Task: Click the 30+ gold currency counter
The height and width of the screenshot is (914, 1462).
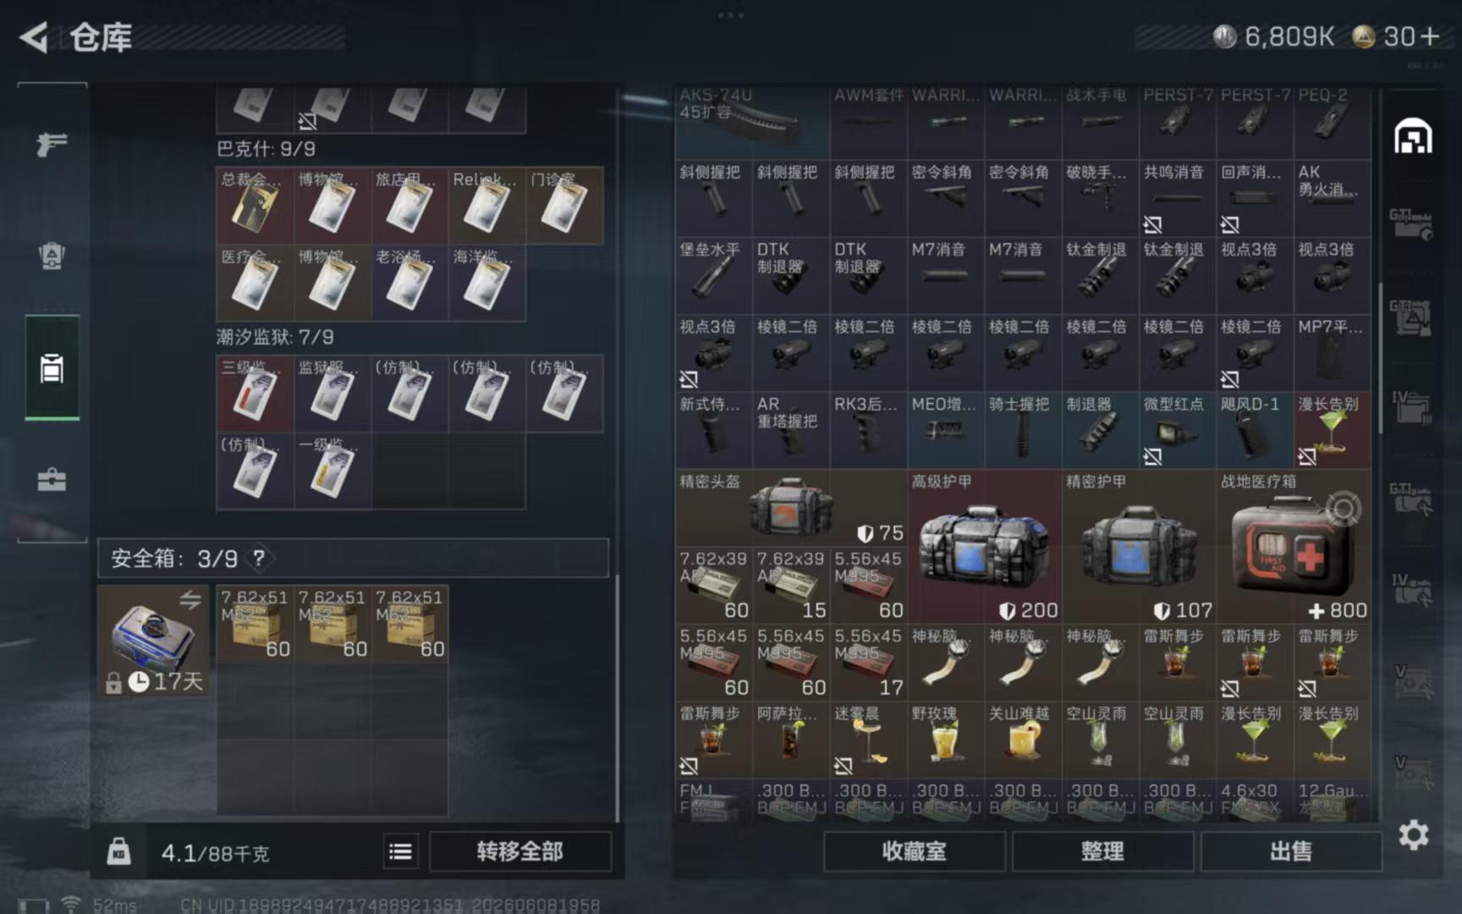Action: (1395, 36)
